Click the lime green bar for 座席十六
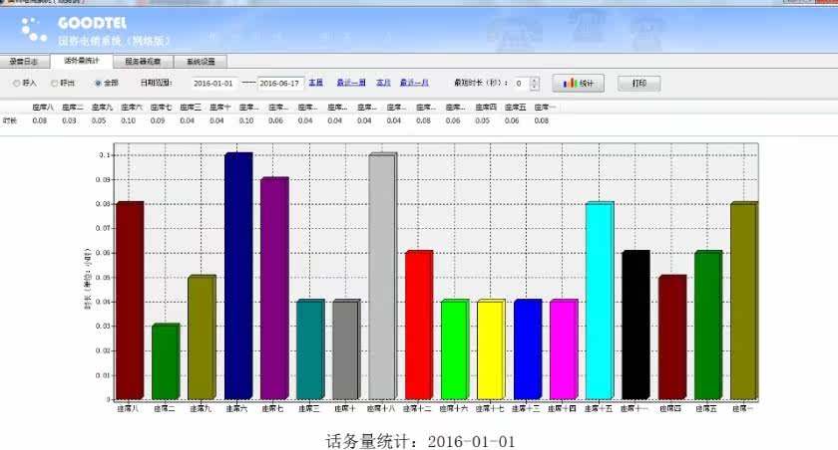 455,349
